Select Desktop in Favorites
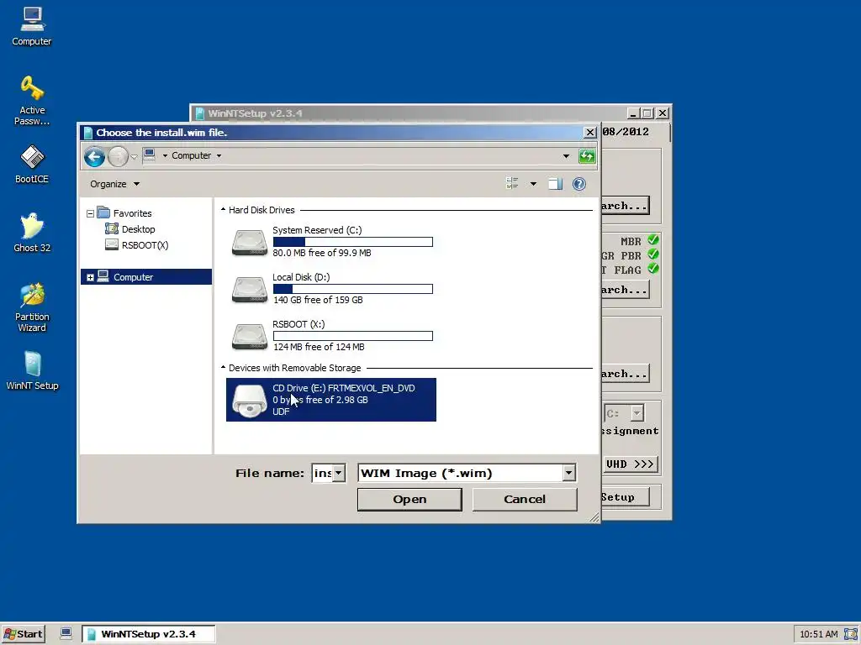Screen dimensions: 861x645 (x=130, y=229)
